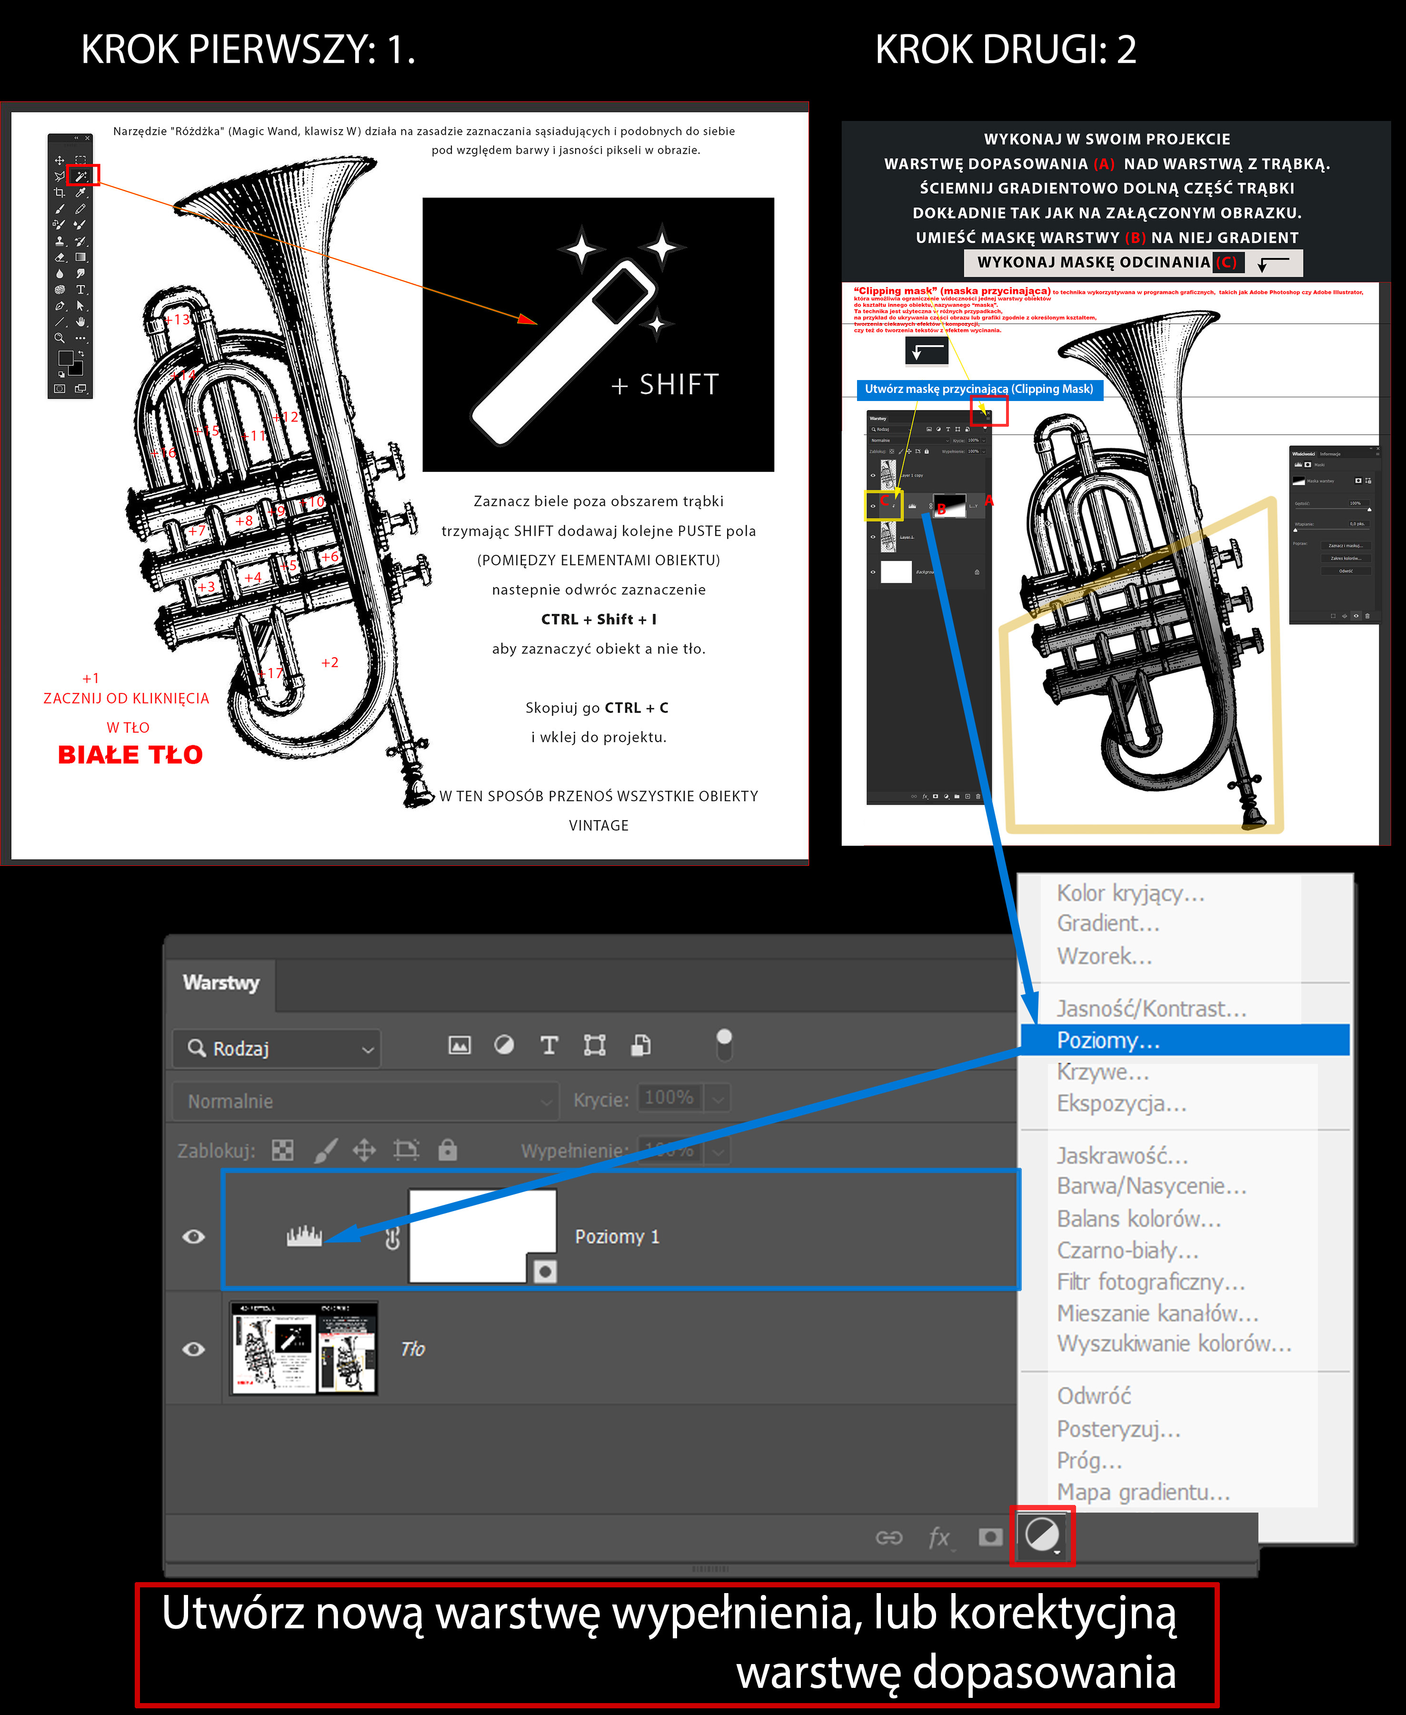The width and height of the screenshot is (1406, 1715).
Task: Click the add layer mask icon
Action: click(x=990, y=1537)
